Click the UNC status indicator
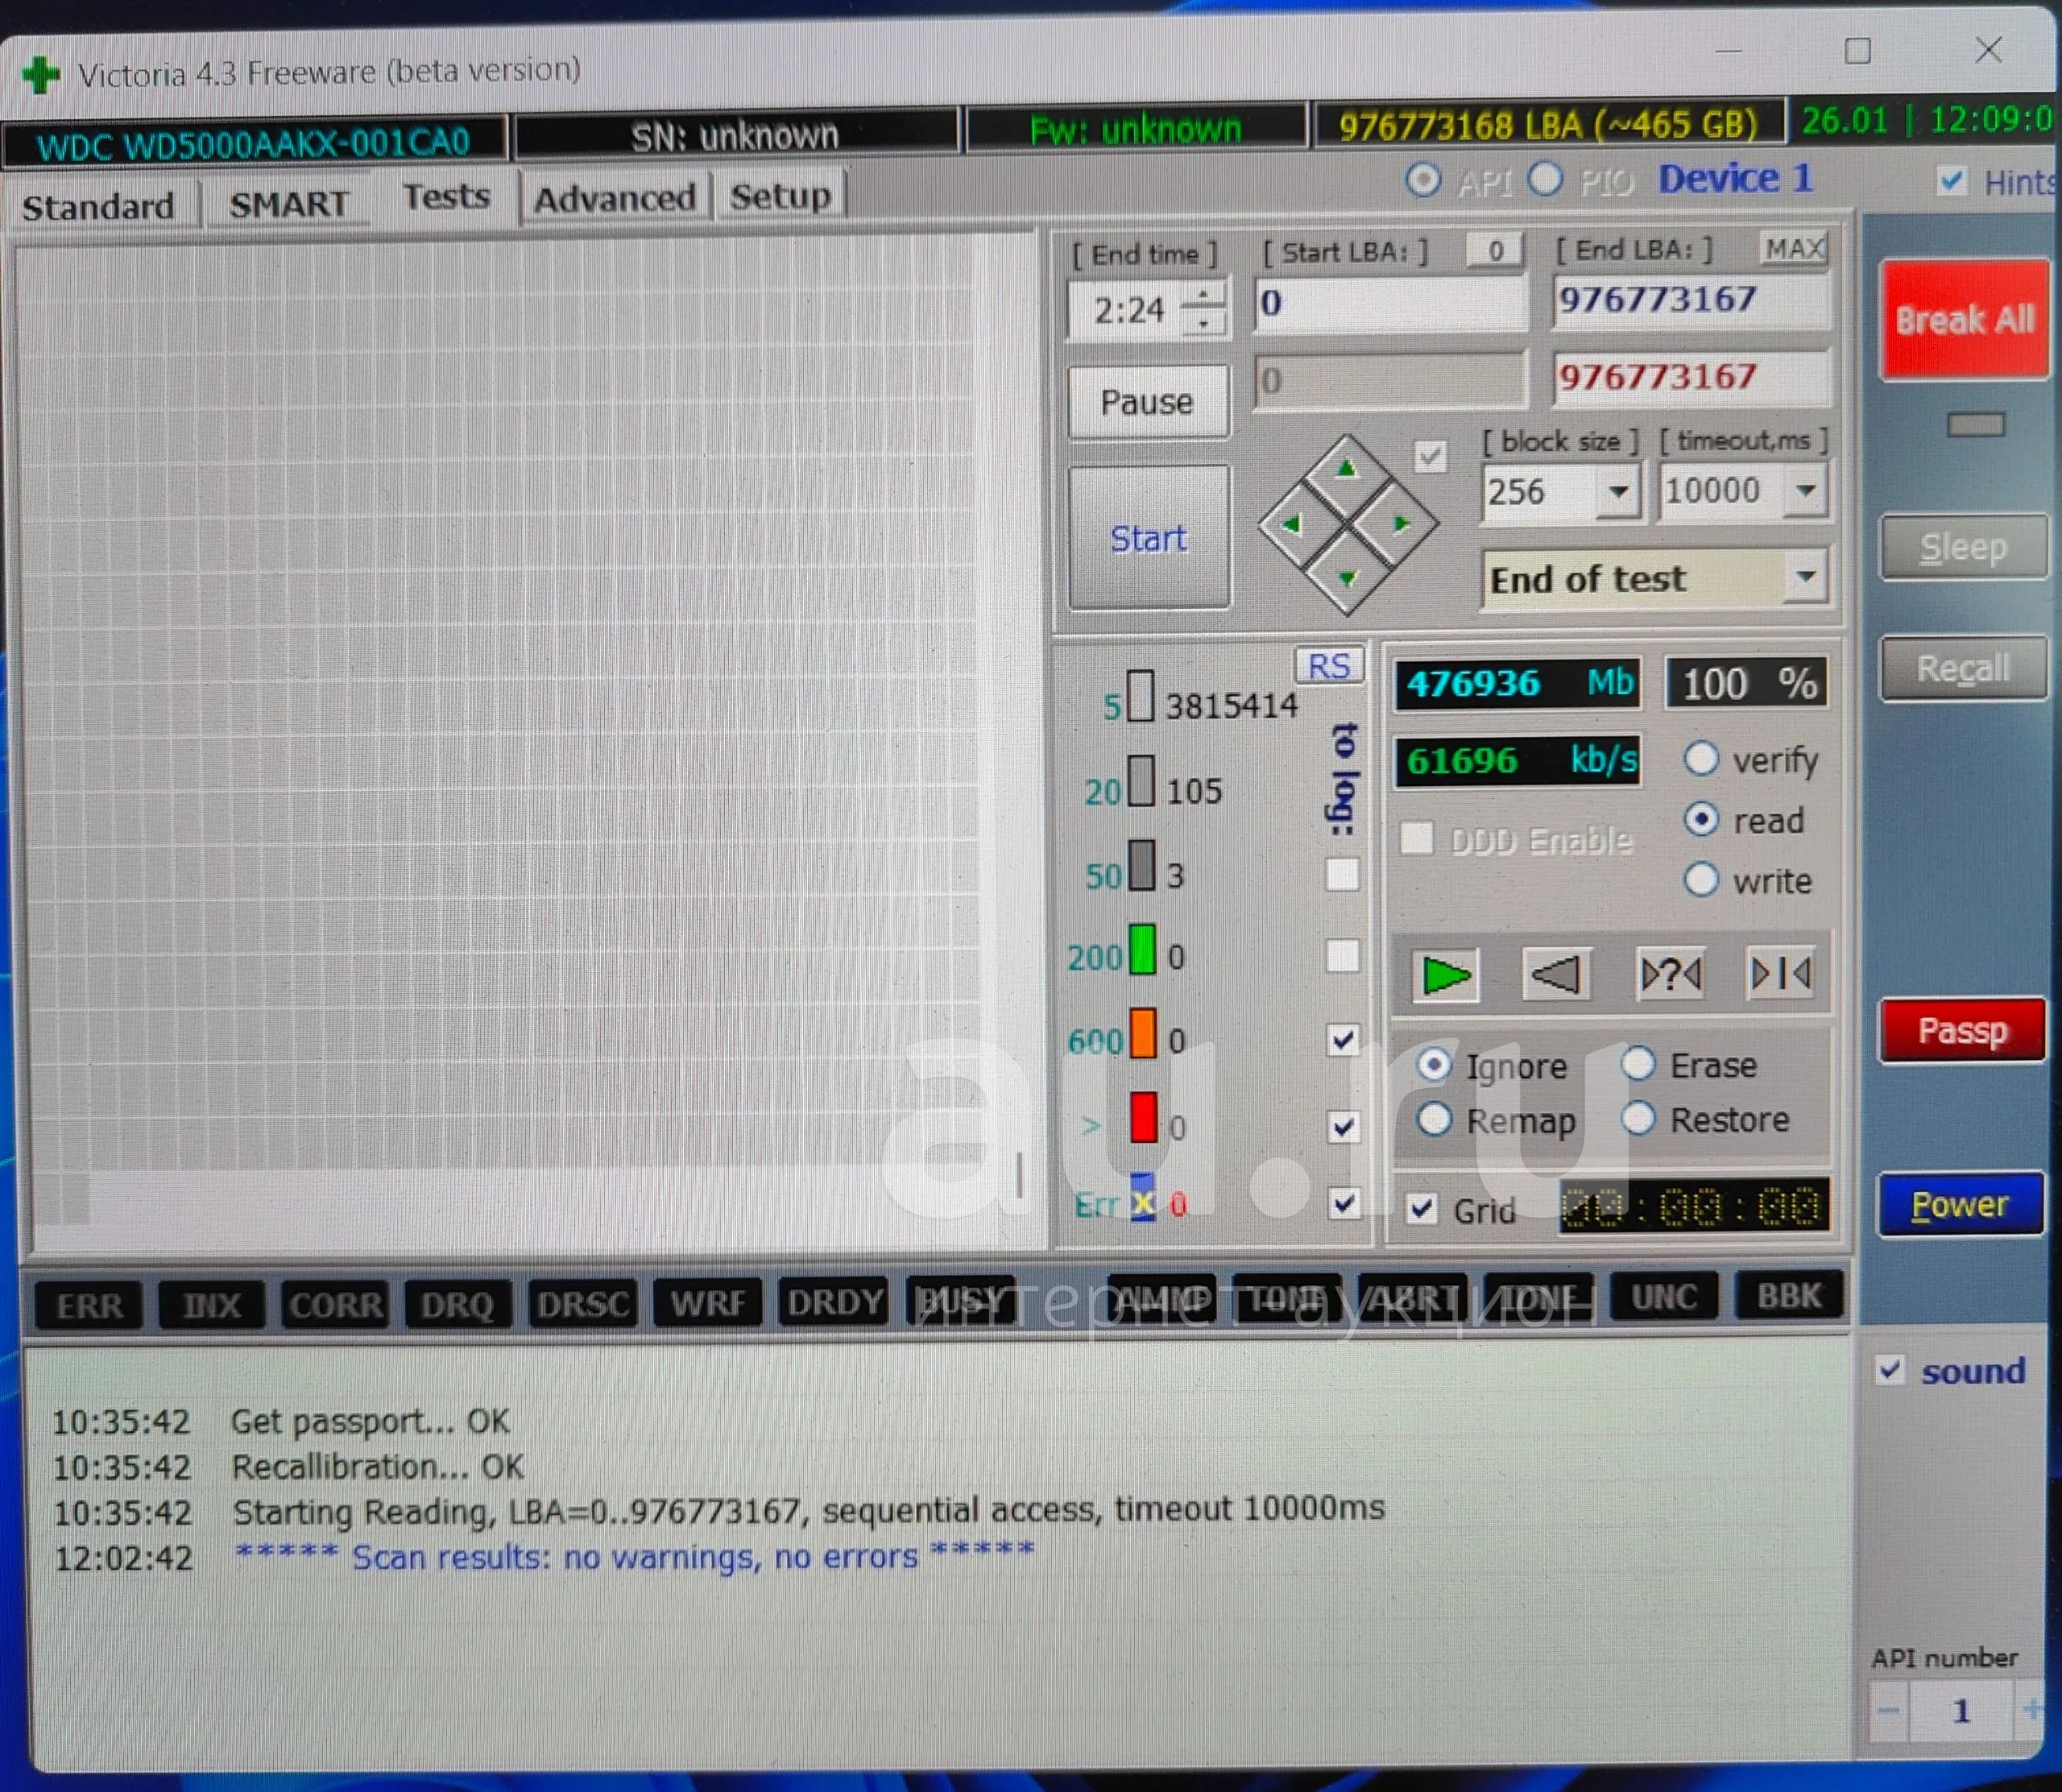 [1664, 1297]
